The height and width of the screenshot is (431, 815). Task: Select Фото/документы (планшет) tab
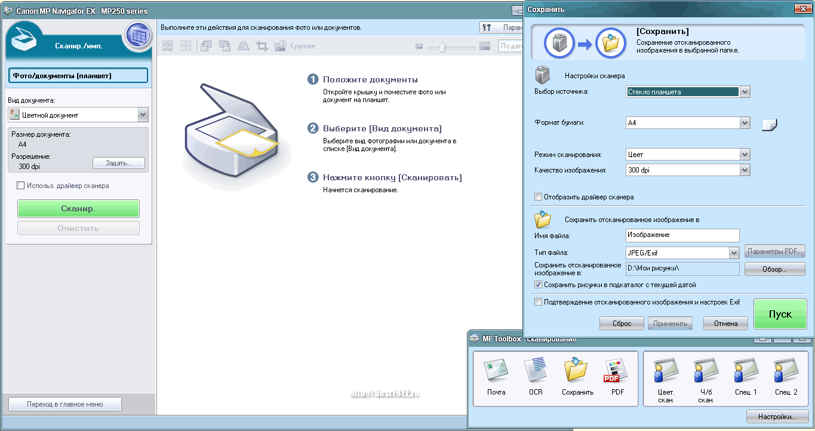78,75
